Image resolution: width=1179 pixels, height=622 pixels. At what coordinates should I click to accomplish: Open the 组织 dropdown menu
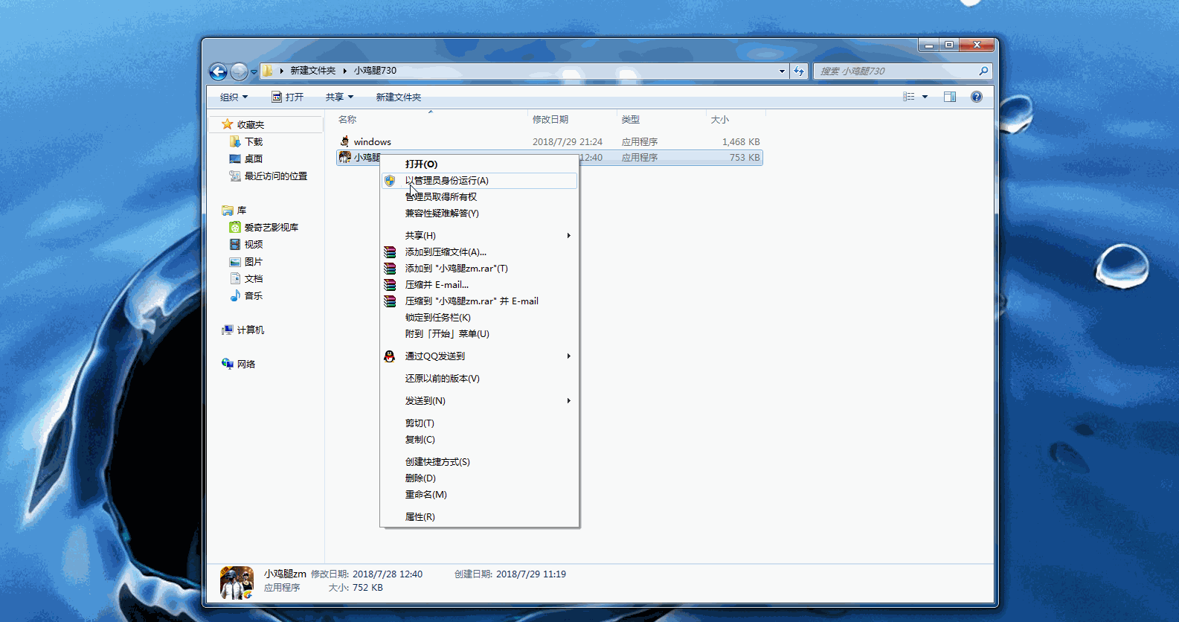click(234, 97)
